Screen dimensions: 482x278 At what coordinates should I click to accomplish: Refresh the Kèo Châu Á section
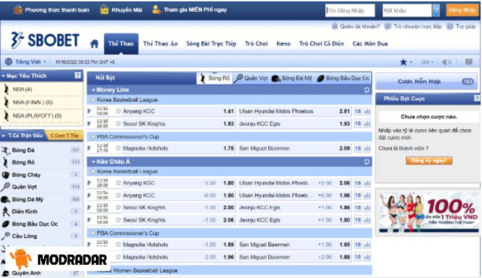(x=366, y=162)
